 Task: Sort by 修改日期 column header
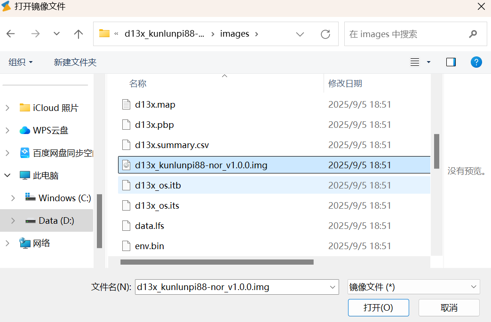(345, 84)
